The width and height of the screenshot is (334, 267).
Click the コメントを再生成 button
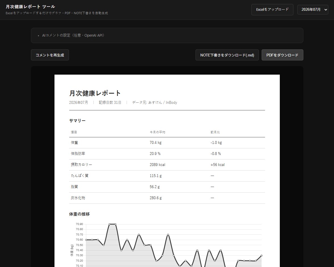click(50, 55)
